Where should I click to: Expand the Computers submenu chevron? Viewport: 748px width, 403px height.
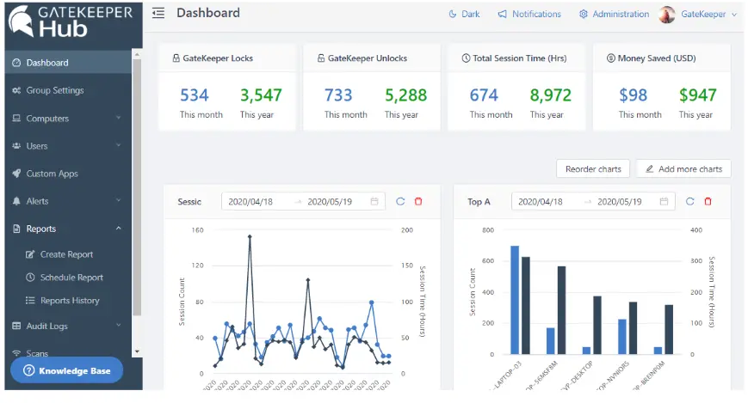pos(118,118)
